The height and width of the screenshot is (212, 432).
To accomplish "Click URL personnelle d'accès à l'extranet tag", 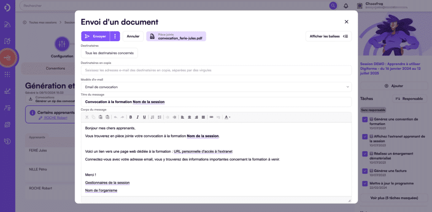I will [203, 151].
